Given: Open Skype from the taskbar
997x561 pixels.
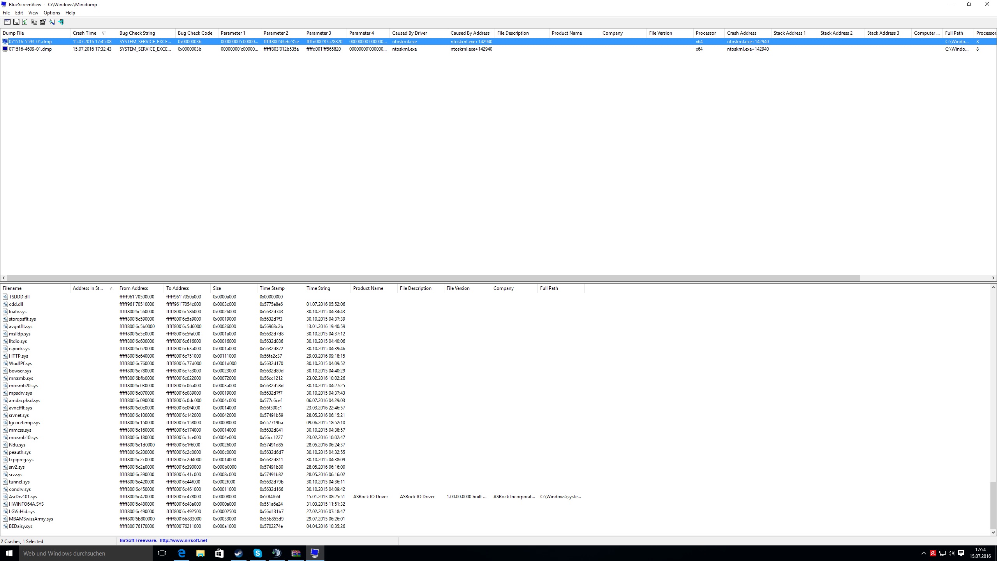Looking at the screenshot, I should (257, 553).
